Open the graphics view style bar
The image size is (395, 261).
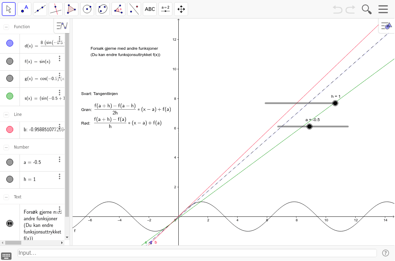[386, 26]
